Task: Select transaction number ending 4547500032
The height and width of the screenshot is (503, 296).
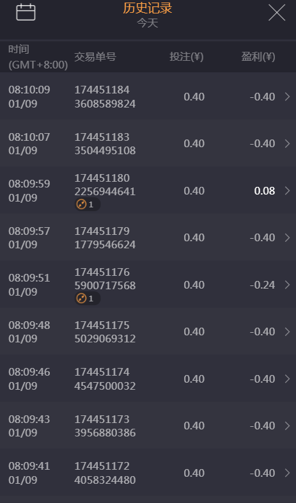Action: click(x=105, y=379)
